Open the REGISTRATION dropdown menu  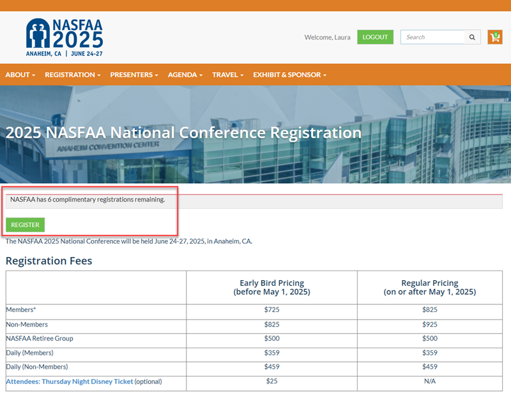[73, 75]
